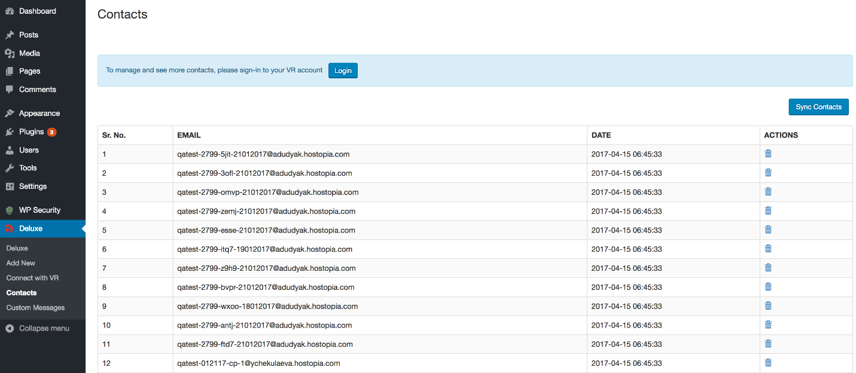Open the Add New submenu link
The image size is (856, 373).
[x=21, y=263]
